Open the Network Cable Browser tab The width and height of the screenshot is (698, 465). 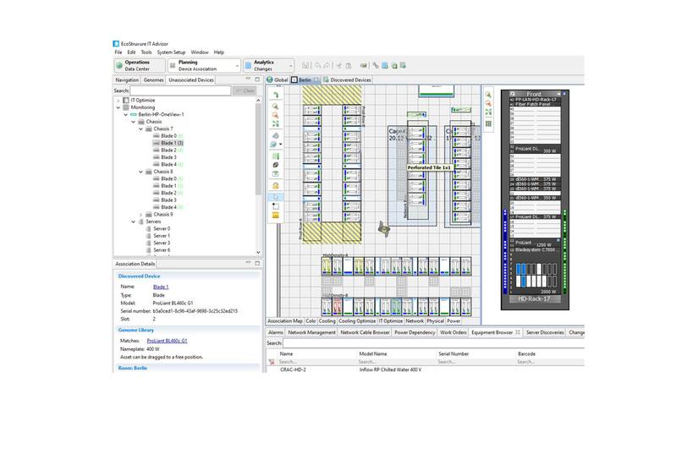coord(365,332)
